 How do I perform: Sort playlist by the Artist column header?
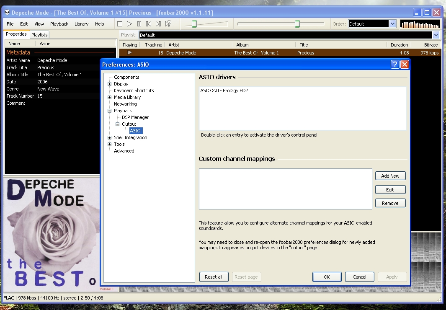pyautogui.click(x=199, y=45)
